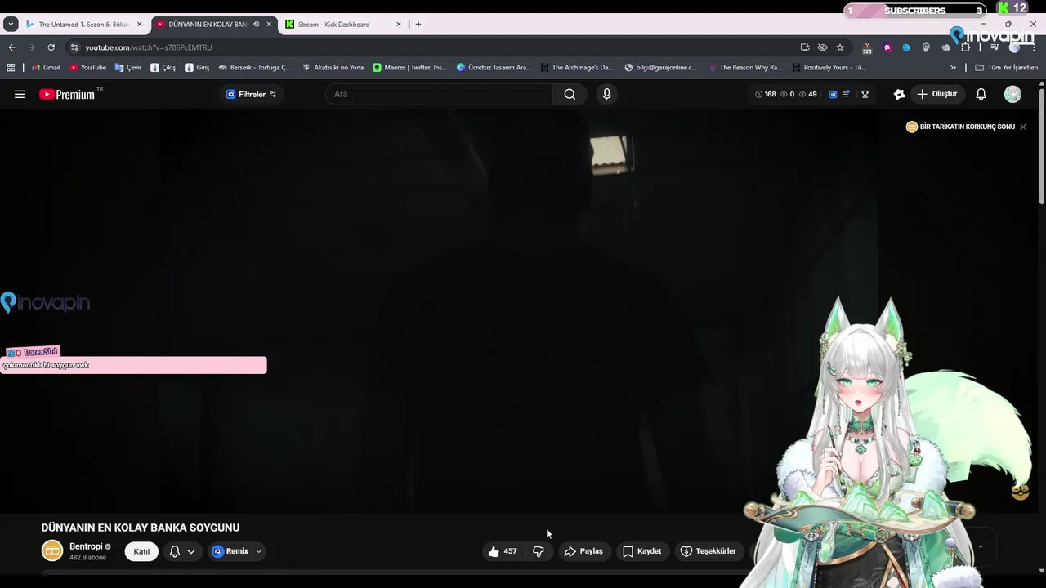This screenshot has width=1046, height=588.
Task: Open media control icon in browser toolbar
Action: 995,47
